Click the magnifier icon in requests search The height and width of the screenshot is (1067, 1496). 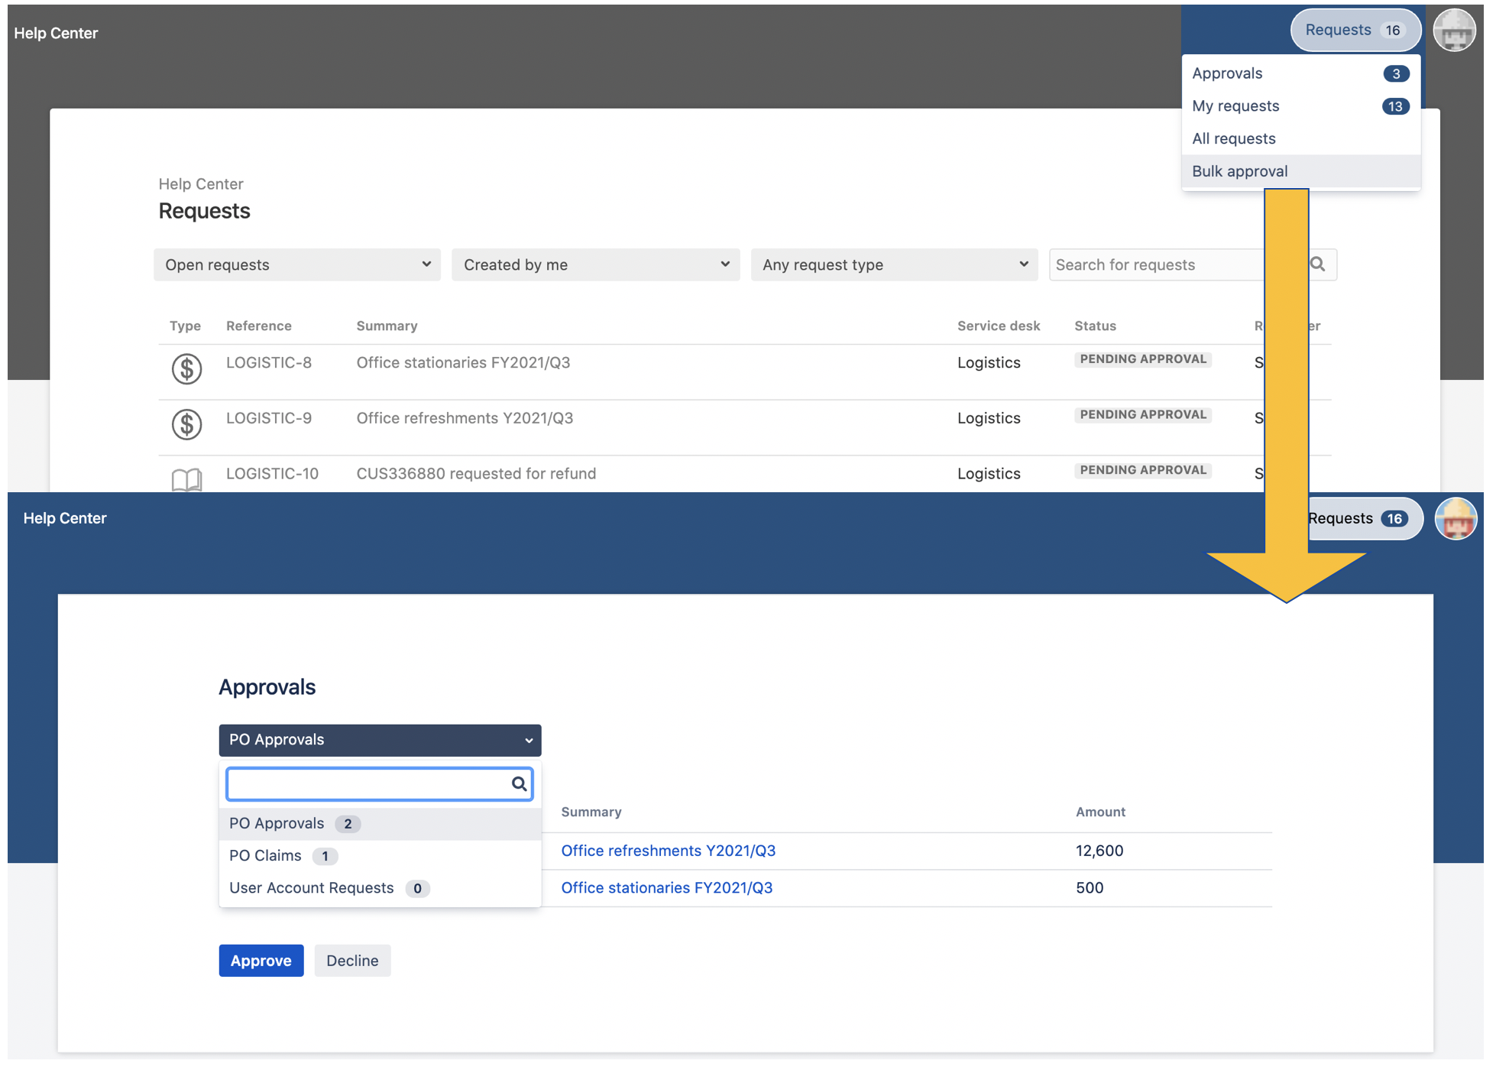(x=1317, y=264)
